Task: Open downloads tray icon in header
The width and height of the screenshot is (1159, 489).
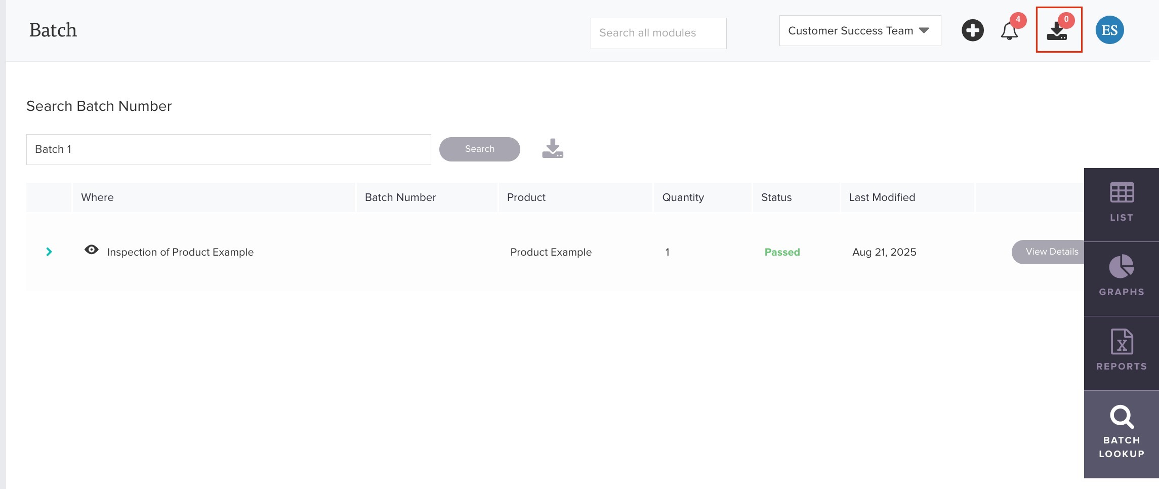Action: coord(1057,31)
